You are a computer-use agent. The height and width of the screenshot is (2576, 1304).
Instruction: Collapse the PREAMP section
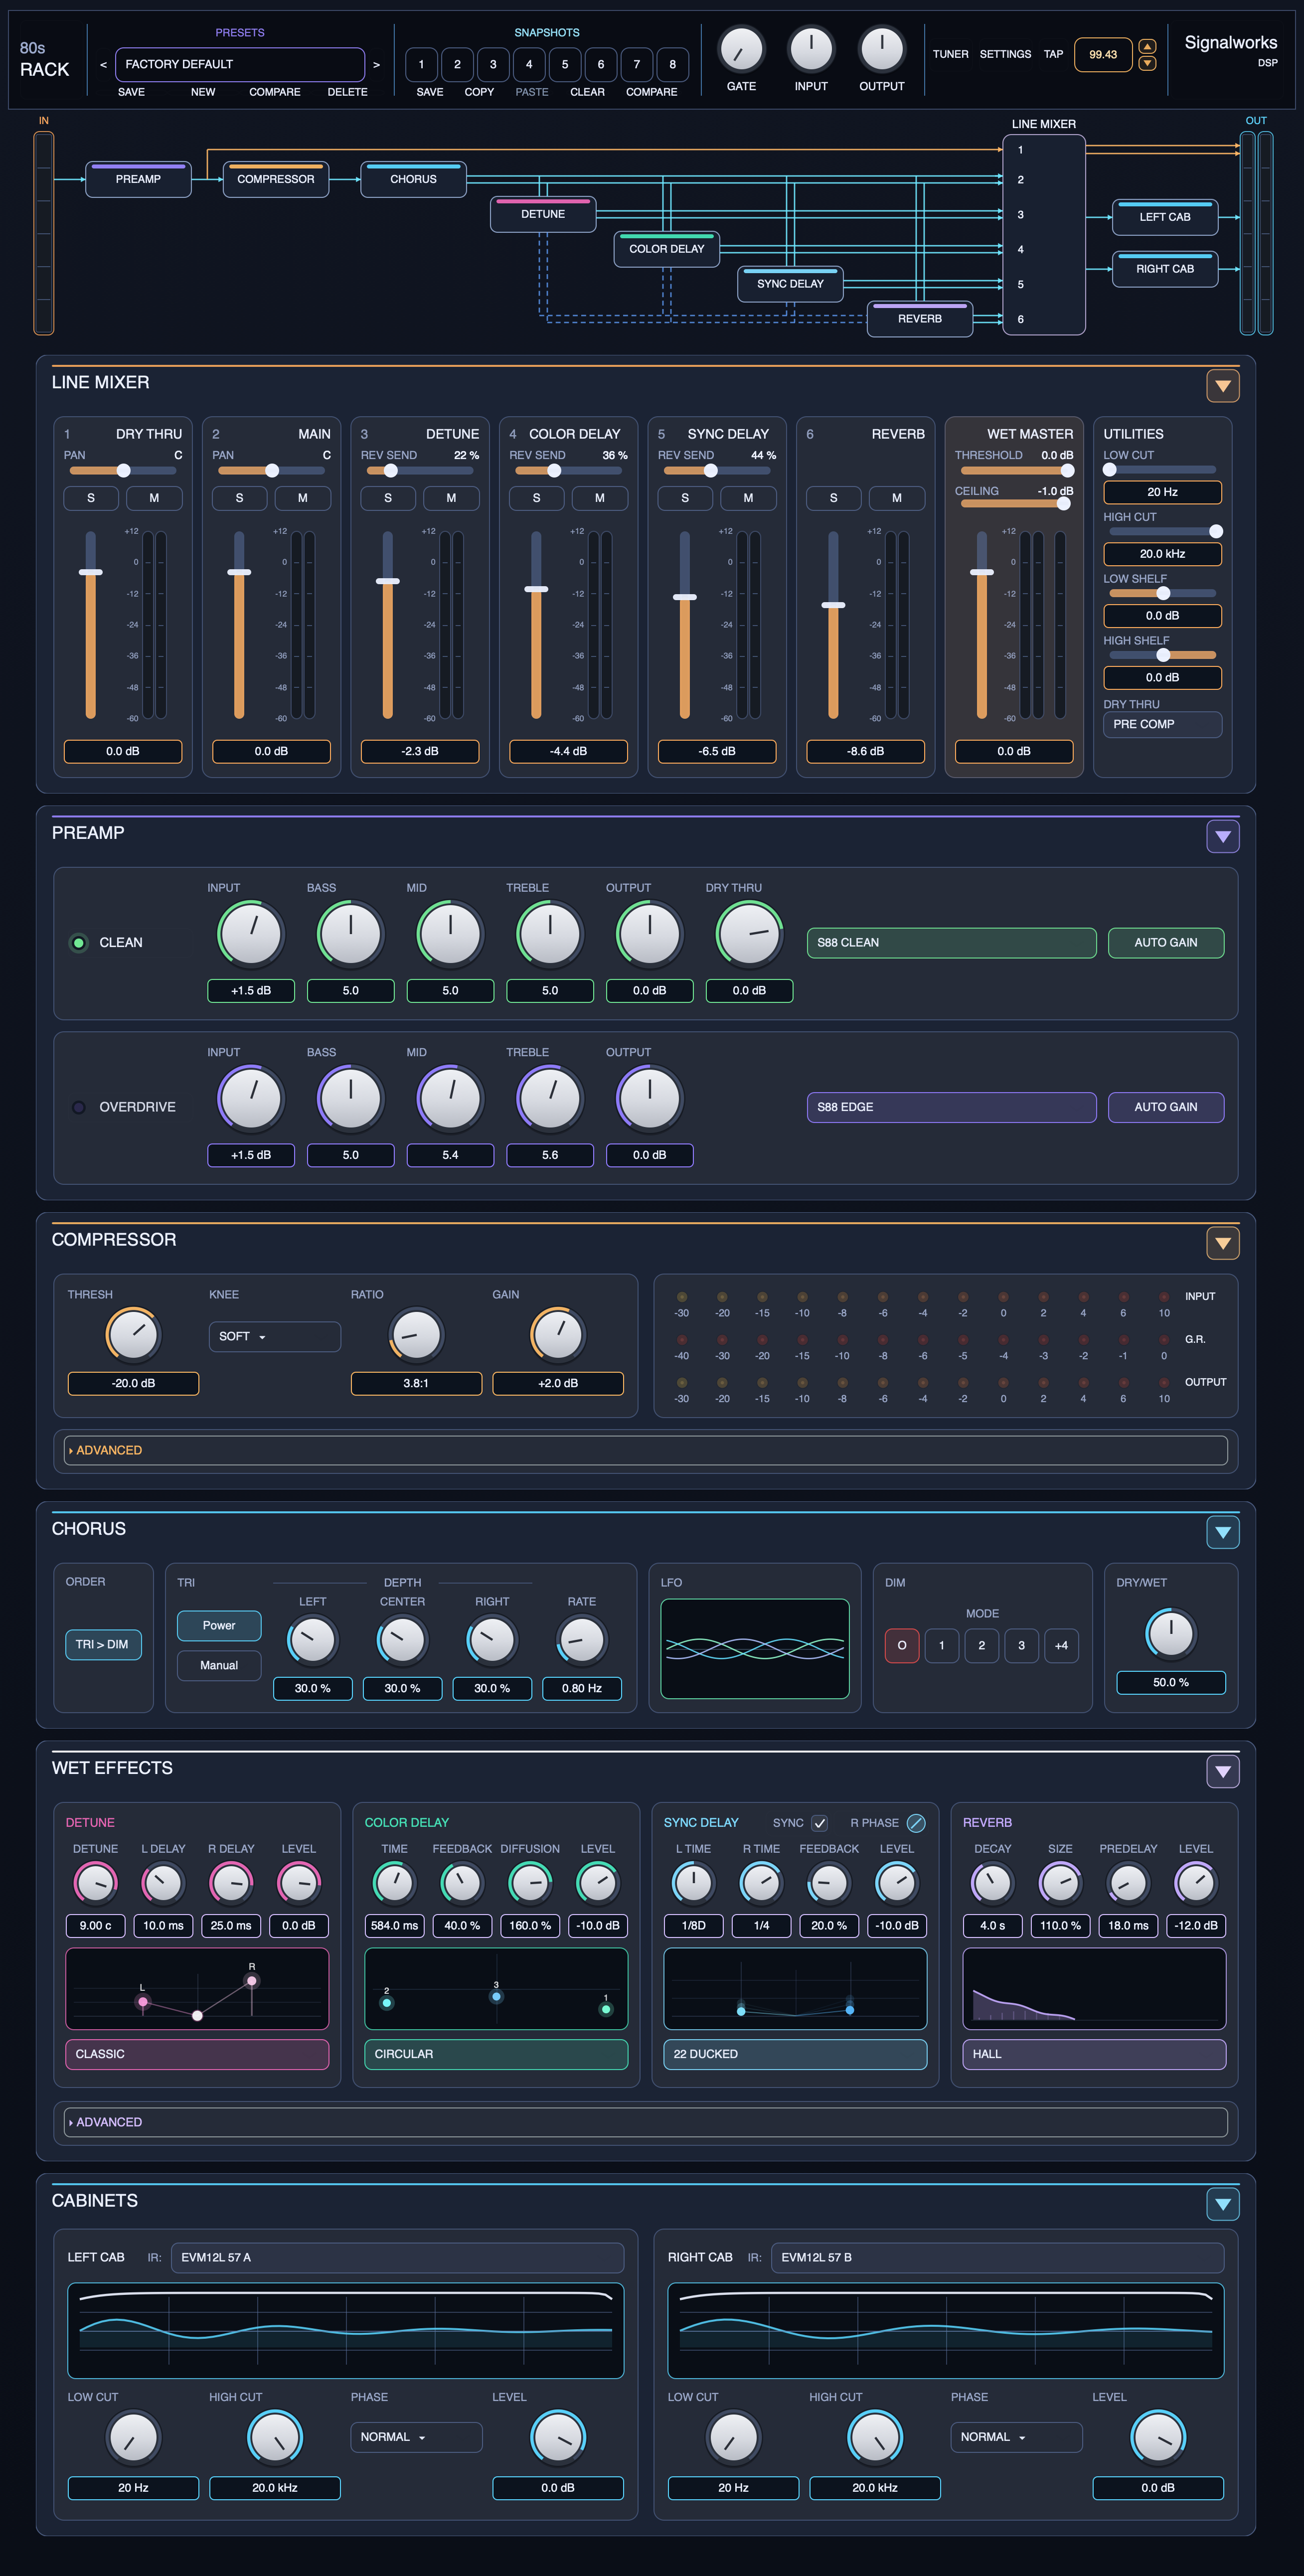coord(1223,836)
